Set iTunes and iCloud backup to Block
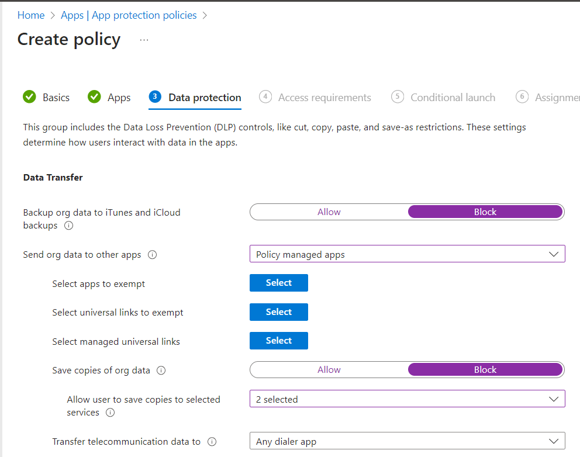The width and height of the screenshot is (580, 457). click(x=485, y=212)
